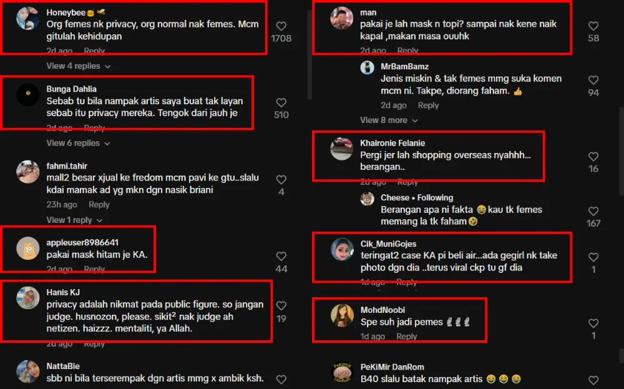
Task: Like MrBamBamz's reply with 94 likes
Action: click(x=593, y=80)
